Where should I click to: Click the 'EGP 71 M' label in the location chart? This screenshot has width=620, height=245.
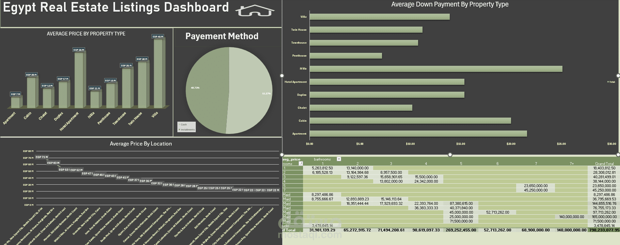[x=42, y=157]
